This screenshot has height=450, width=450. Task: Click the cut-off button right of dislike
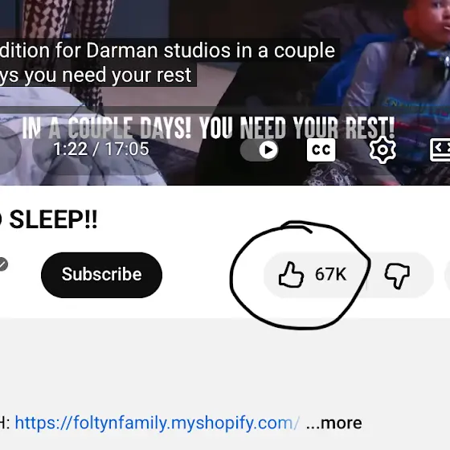tap(447, 275)
